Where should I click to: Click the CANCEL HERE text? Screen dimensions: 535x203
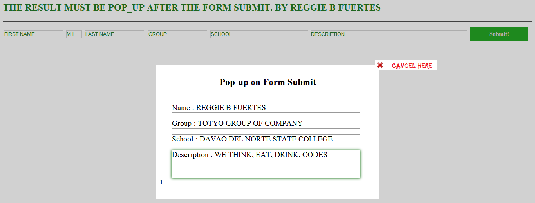(x=412, y=66)
